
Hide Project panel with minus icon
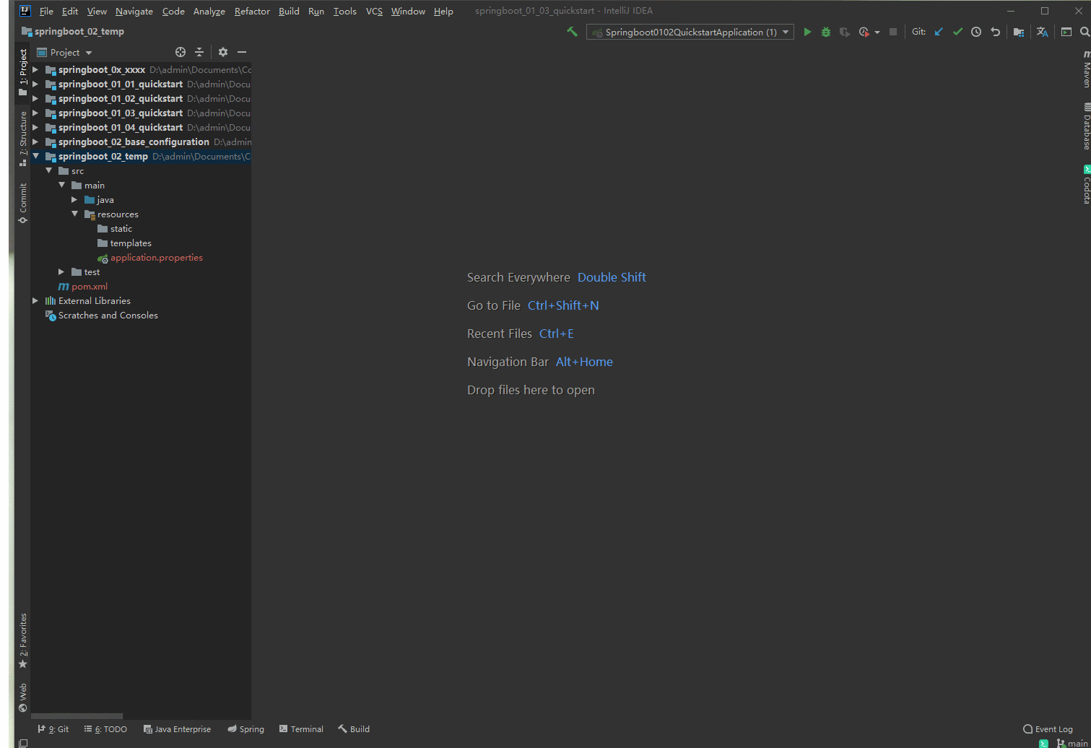click(242, 52)
